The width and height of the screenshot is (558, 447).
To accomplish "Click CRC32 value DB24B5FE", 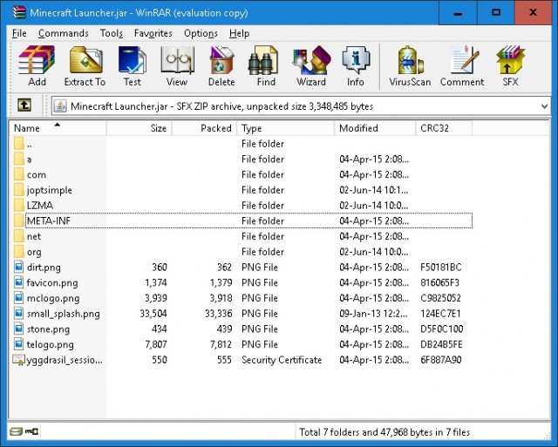I will (x=441, y=344).
